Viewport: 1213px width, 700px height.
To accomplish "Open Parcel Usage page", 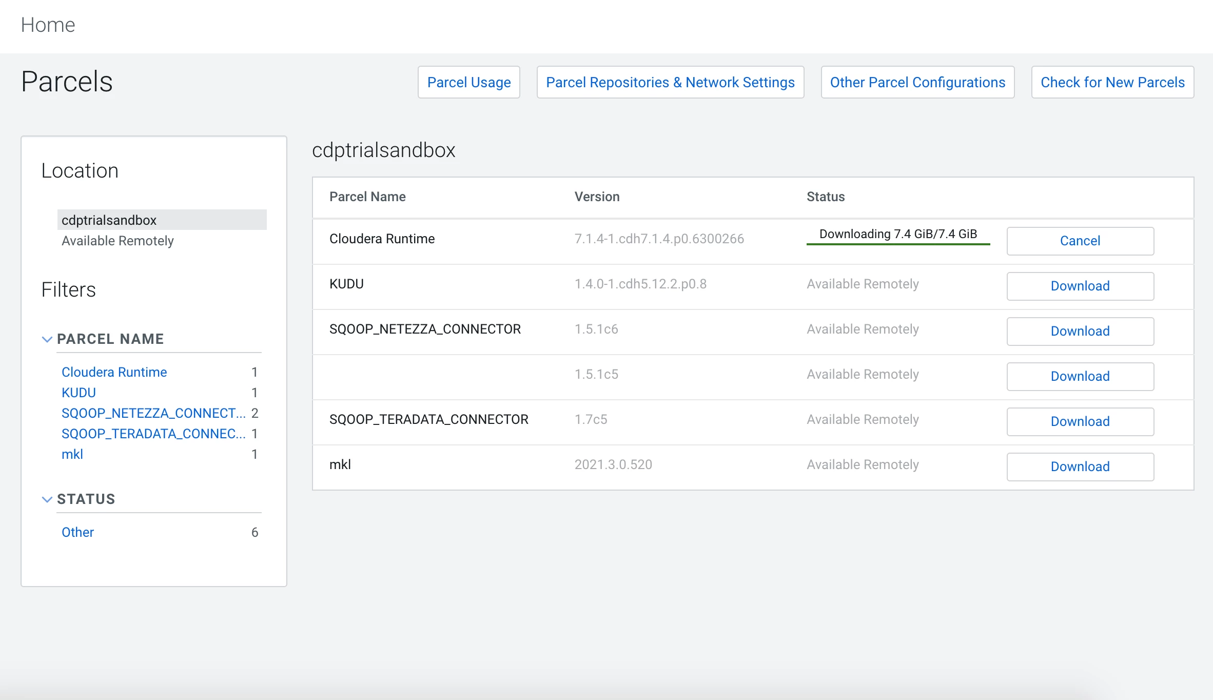I will click(x=469, y=82).
